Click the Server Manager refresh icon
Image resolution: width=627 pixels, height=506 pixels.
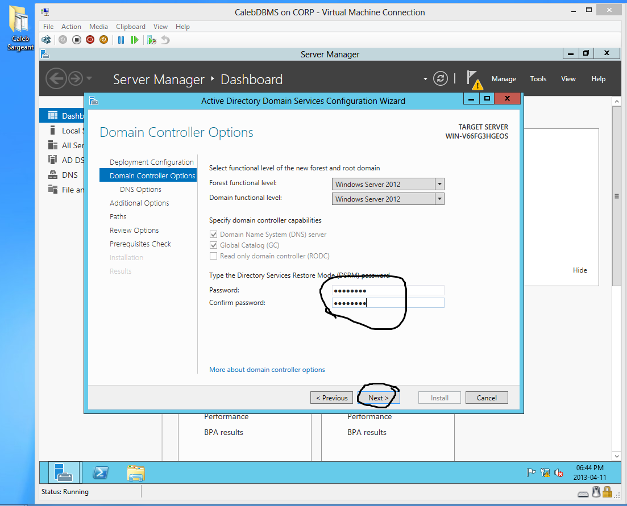440,78
